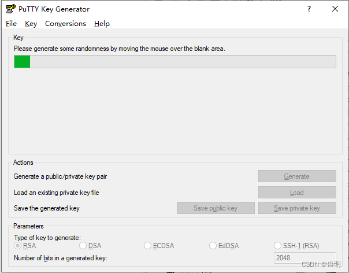Close the PuTTY Key Generator window
The width and height of the screenshot is (349, 273).
335,9
